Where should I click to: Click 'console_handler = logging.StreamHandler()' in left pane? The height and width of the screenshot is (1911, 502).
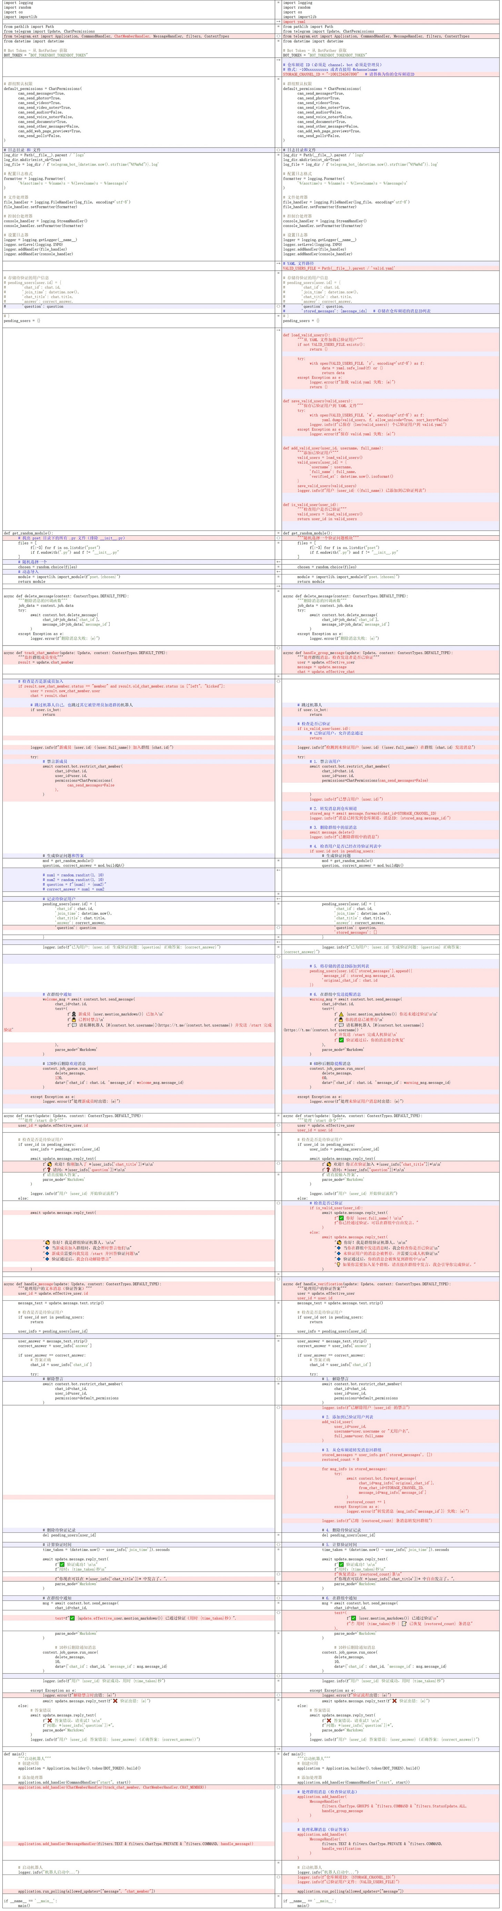pos(45,220)
